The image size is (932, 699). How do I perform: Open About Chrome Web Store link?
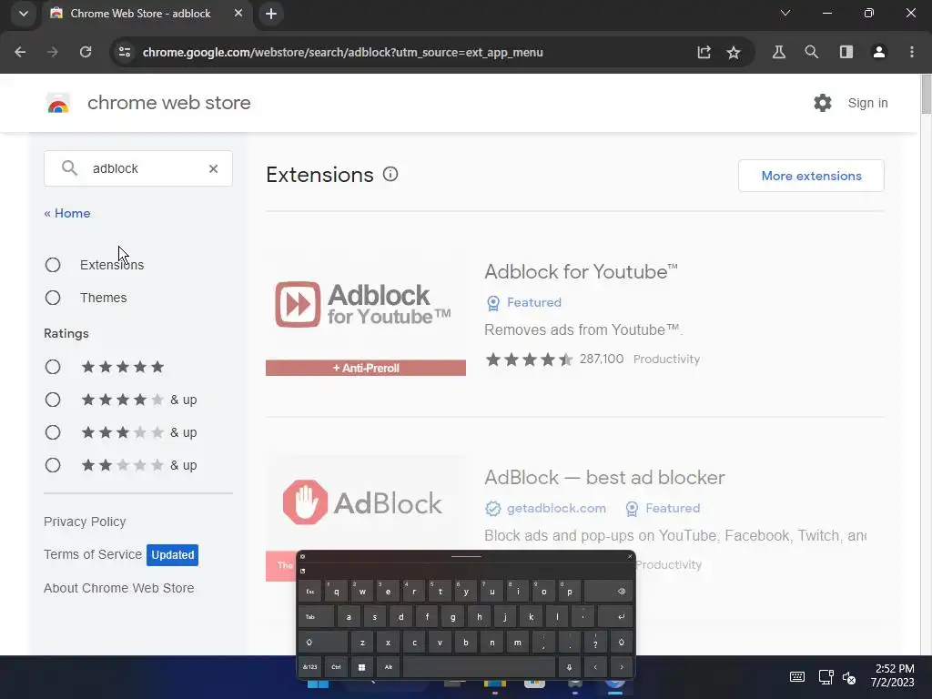(x=119, y=588)
